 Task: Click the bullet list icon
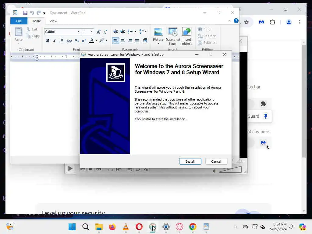point(130,32)
